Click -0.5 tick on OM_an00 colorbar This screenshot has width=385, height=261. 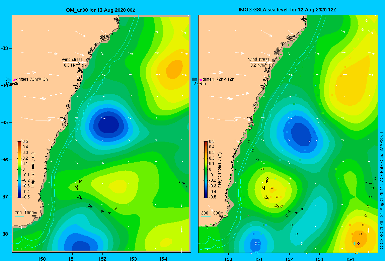[26, 197]
